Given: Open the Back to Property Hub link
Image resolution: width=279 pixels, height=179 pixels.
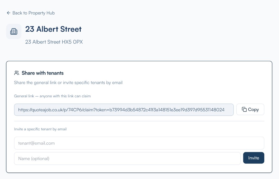Looking at the screenshot, I should point(34,13).
